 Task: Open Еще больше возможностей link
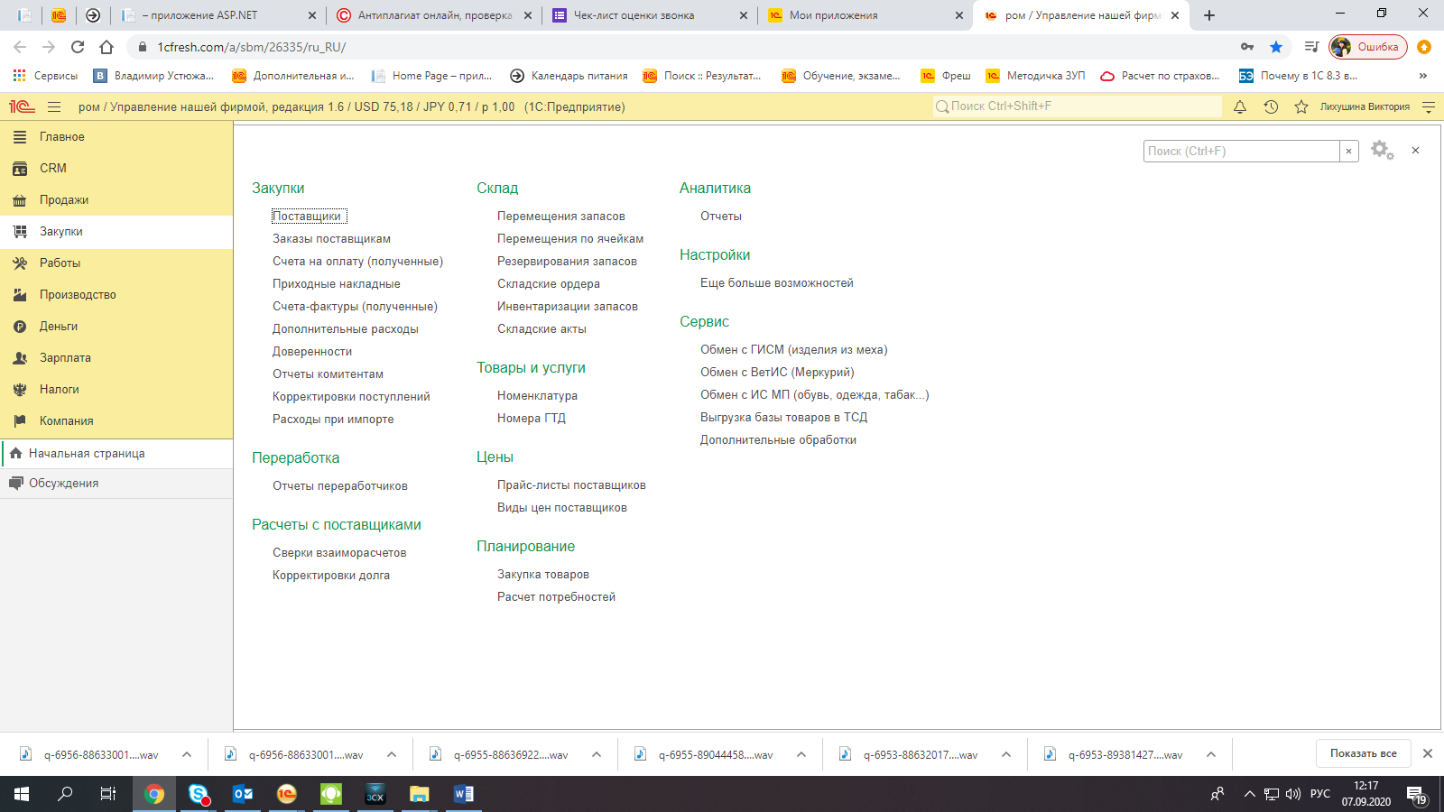(776, 283)
